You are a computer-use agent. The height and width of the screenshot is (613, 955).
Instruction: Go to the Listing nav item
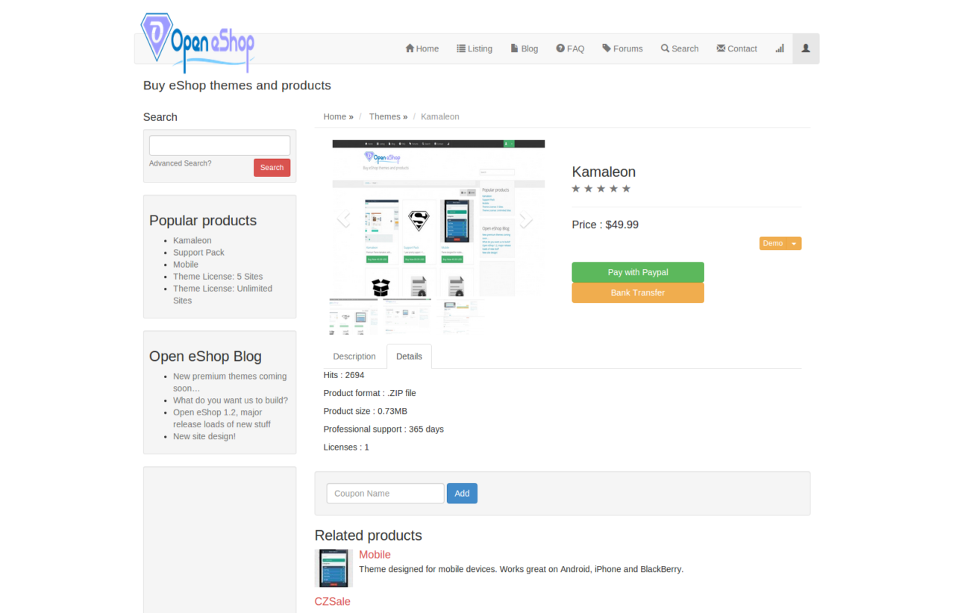coord(475,48)
